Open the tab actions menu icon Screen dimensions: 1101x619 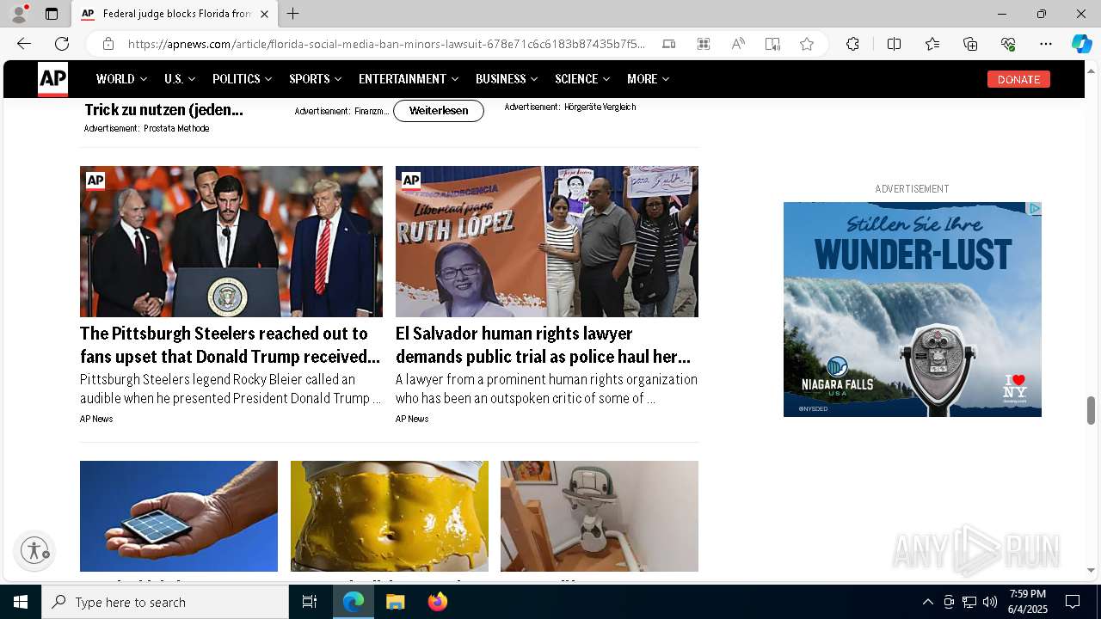(x=52, y=14)
